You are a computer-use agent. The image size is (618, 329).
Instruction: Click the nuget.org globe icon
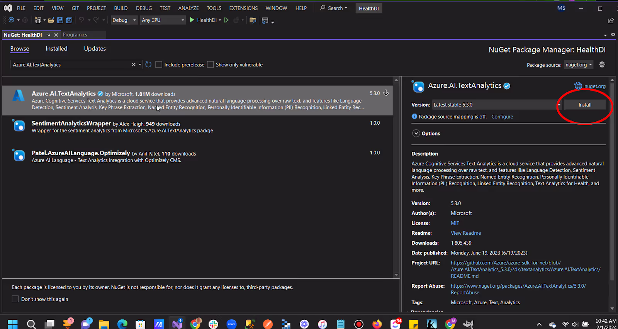click(578, 86)
